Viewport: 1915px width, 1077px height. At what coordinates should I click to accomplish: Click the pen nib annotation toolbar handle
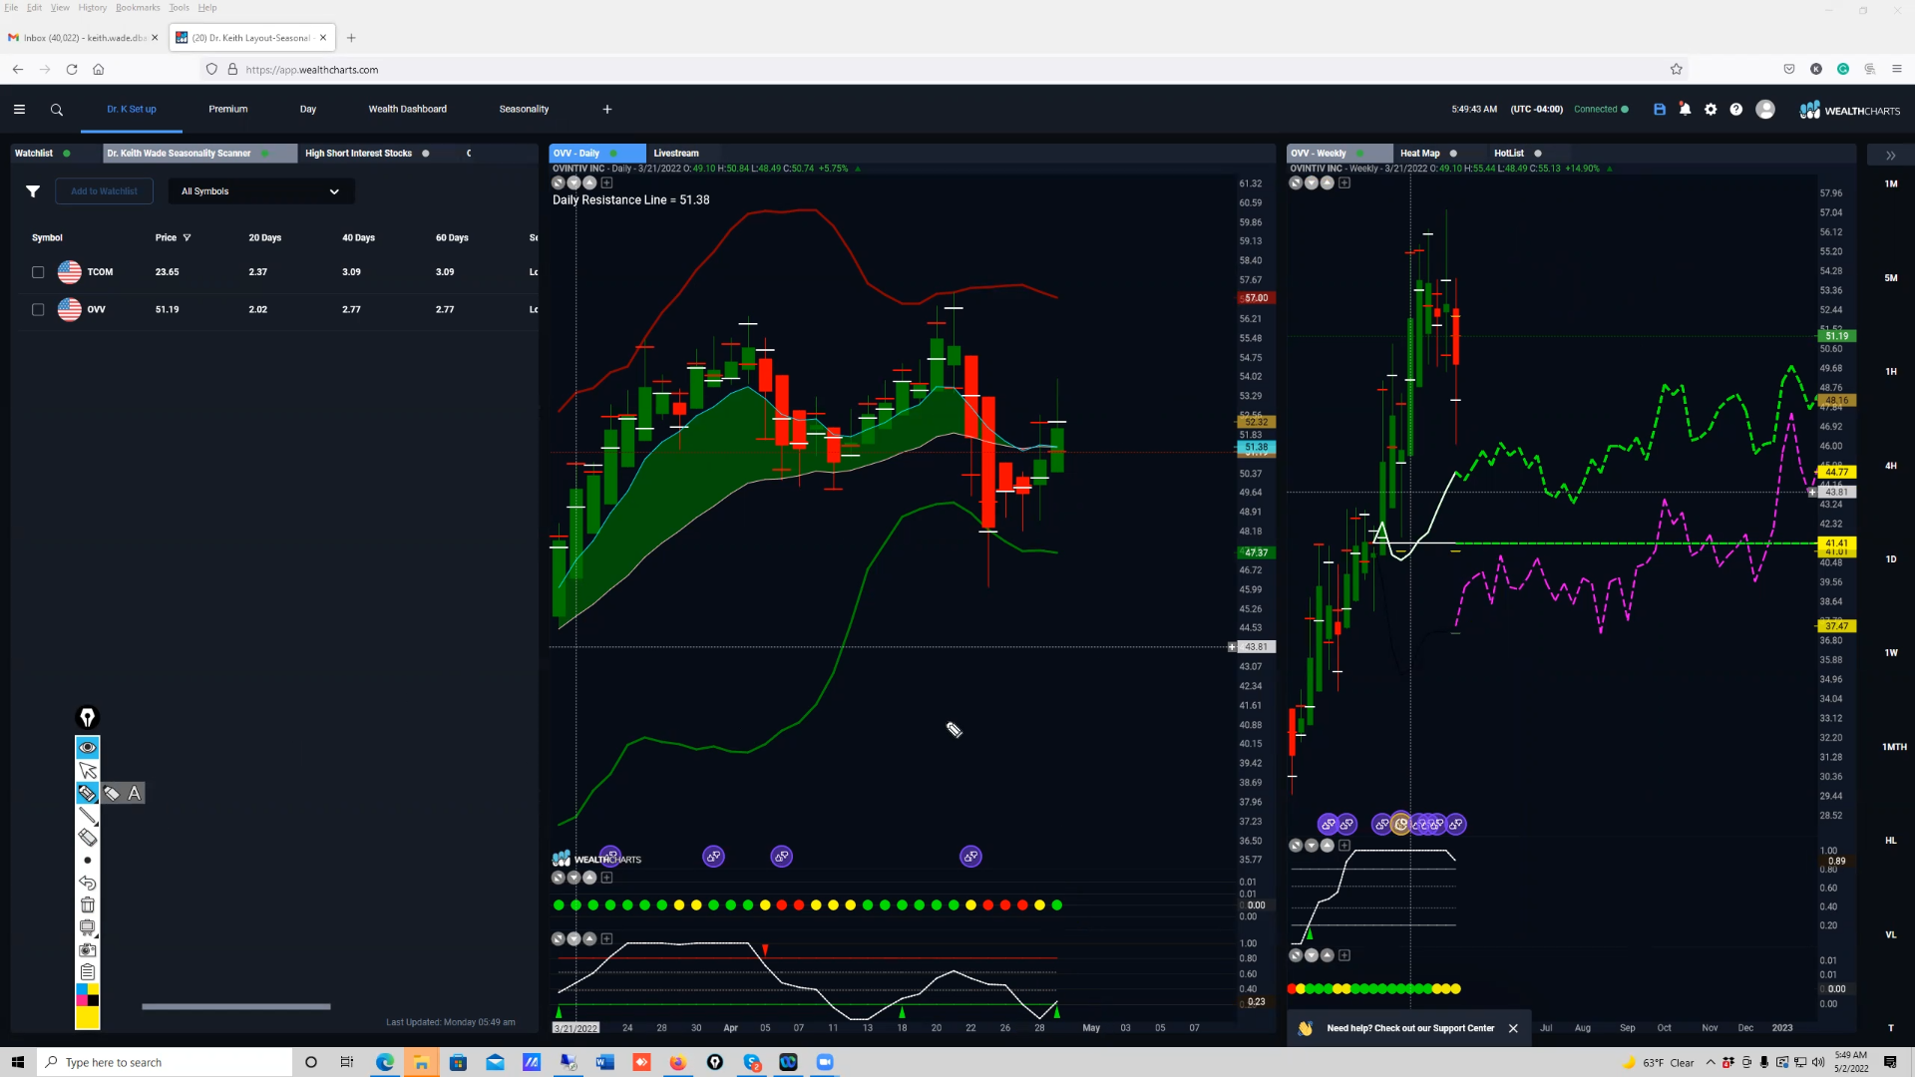[88, 717]
